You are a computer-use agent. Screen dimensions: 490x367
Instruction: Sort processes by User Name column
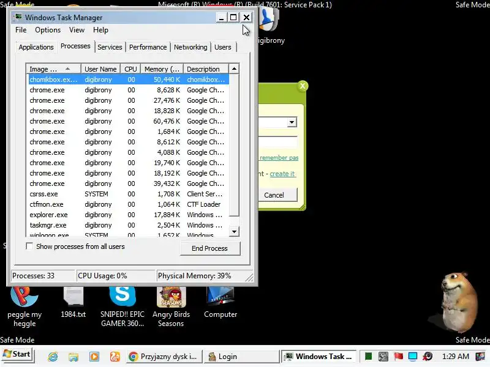pos(100,69)
